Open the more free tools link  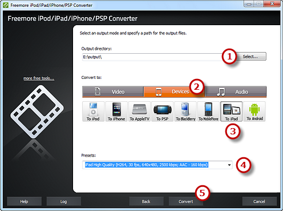[39, 78]
